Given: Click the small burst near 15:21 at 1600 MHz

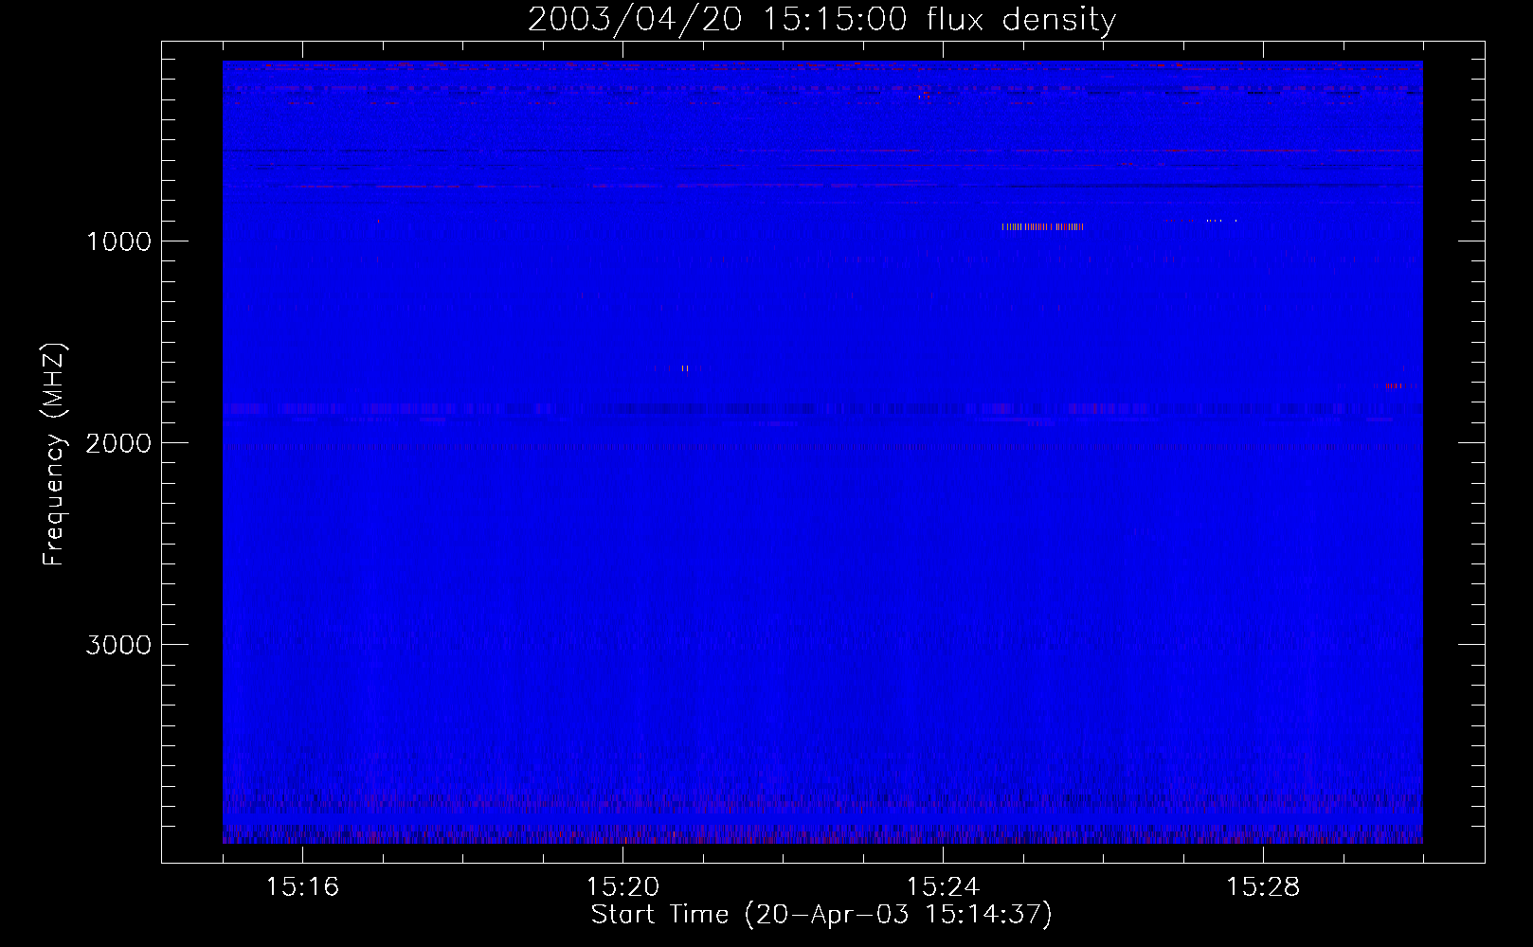Looking at the screenshot, I should click(683, 368).
